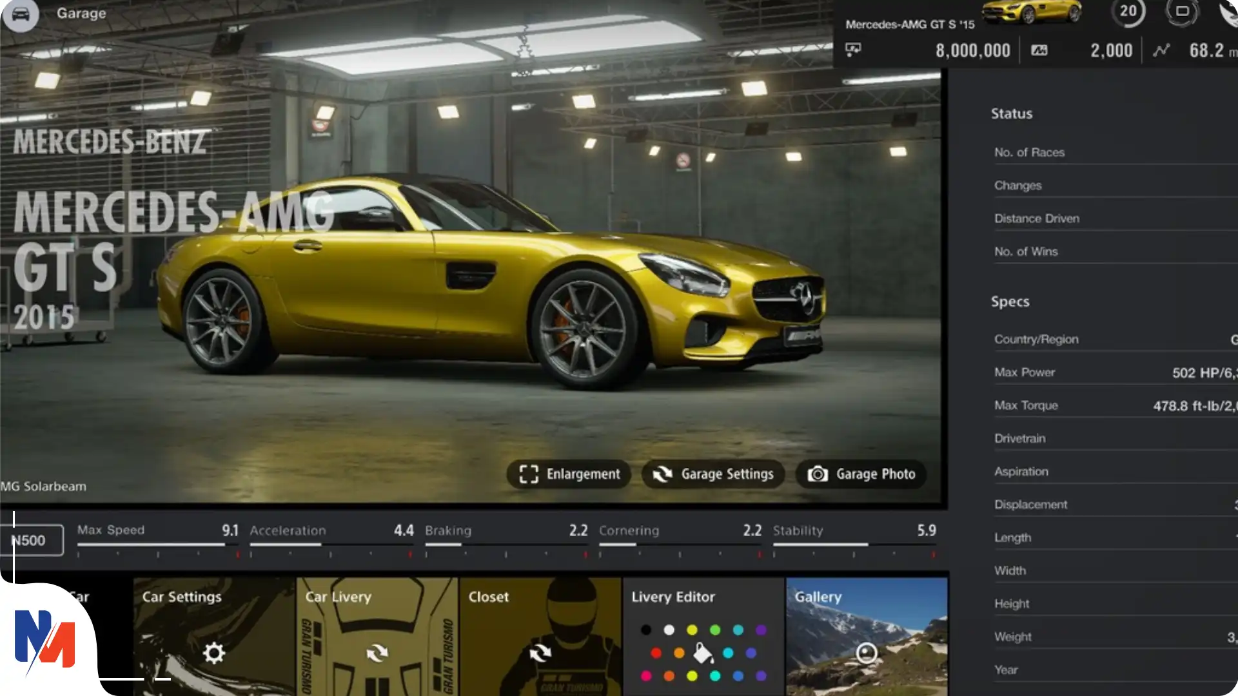
Task: Click the distance graph icon beside 68.2
Action: tap(1161, 50)
